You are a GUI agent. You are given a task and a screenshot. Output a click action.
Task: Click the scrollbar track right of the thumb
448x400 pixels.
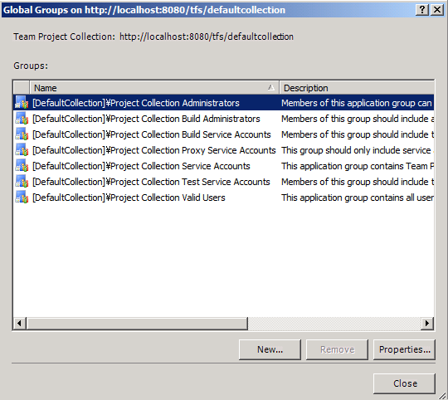(x=334, y=324)
